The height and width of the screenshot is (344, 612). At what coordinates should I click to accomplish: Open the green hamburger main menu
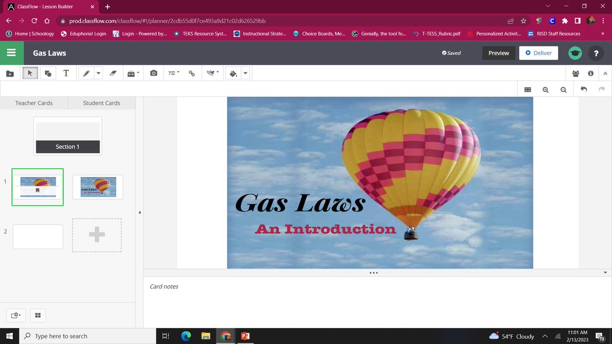click(x=12, y=52)
